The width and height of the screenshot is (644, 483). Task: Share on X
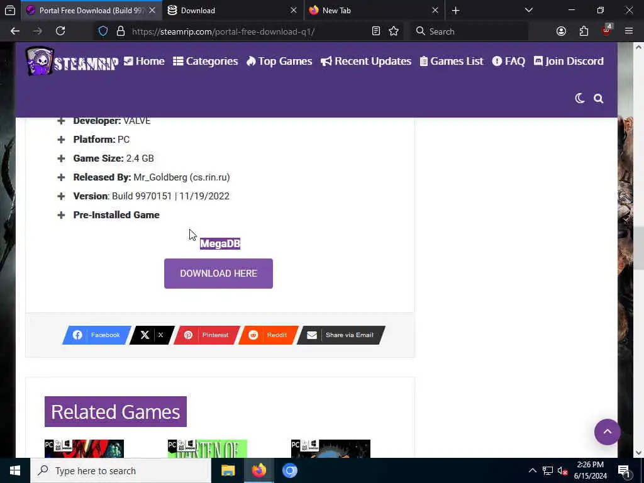[x=152, y=335]
